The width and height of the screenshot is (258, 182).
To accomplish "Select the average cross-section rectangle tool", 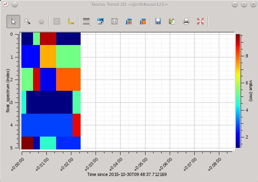I will pyautogui.click(x=143, y=21).
